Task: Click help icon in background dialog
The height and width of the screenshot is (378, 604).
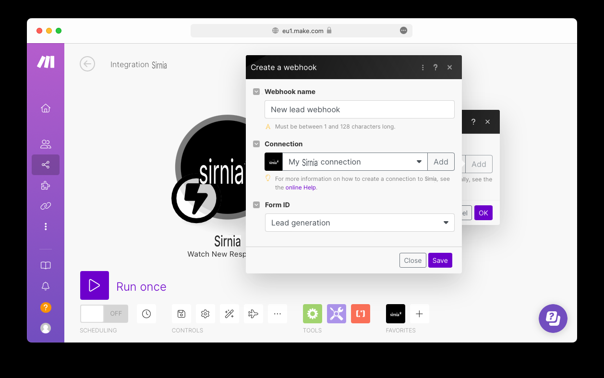Action: click(473, 122)
